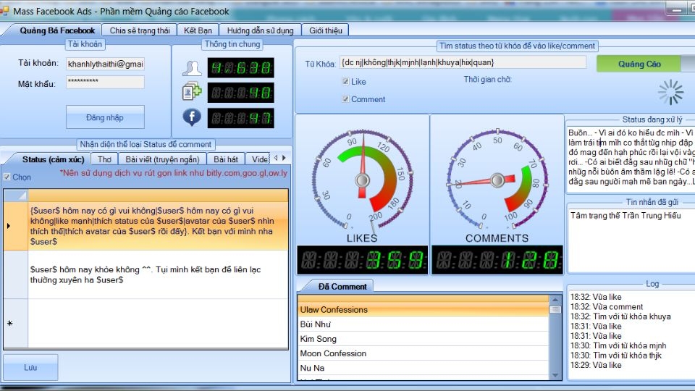Show next status category tabs with right arrow
The height and width of the screenshot is (391, 695).
click(x=284, y=158)
